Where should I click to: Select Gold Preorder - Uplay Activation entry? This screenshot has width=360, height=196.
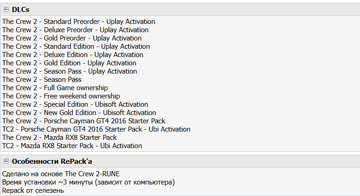[72, 38]
